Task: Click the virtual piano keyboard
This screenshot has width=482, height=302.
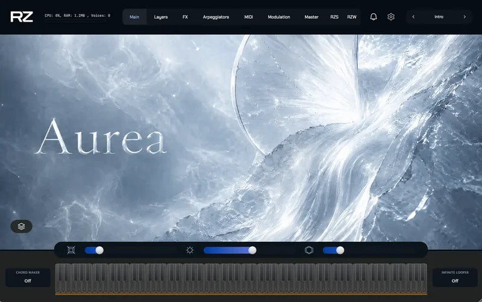Action: coord(241,279)
